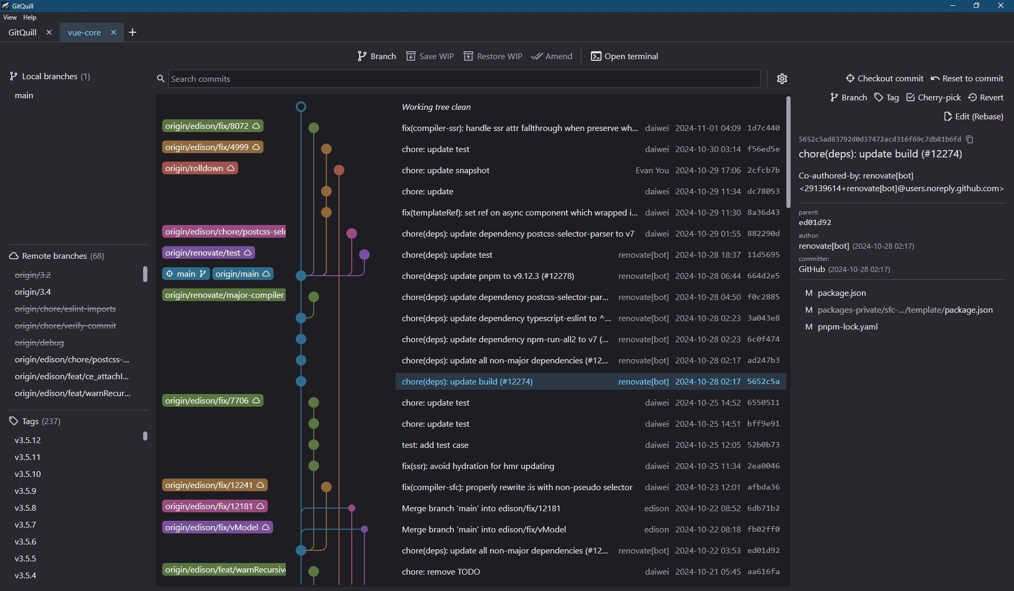The height and width of the screenshot is (591, 1014).
Task: Click Cherry-pick in commit details
Action: click(933, 97)
